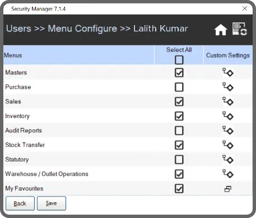Open custom settings for Audit Reports
The image size is (256, 218).
pos(228,130)
